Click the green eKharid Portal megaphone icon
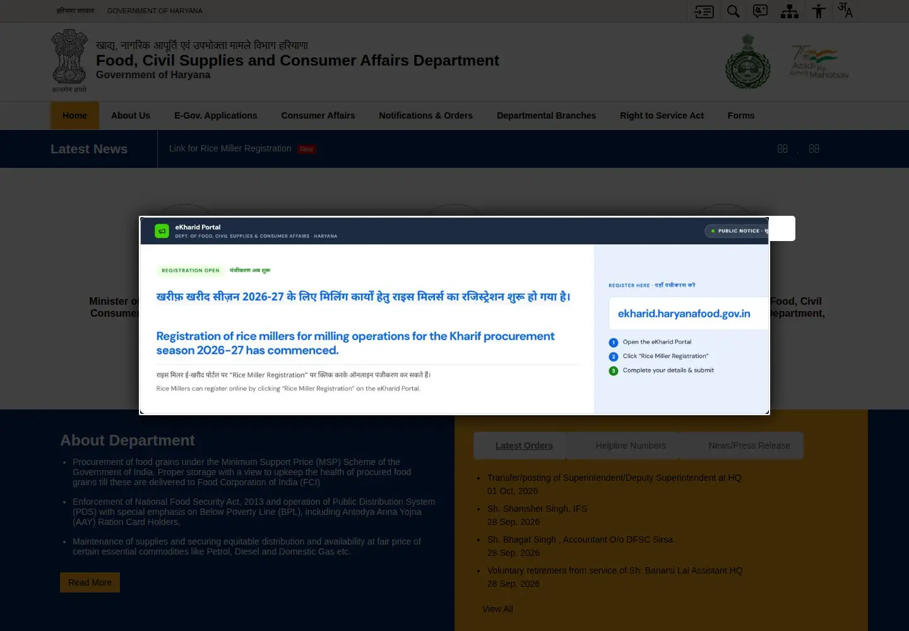The width and height of the screenshot is (909, 631). coord(162,231)
